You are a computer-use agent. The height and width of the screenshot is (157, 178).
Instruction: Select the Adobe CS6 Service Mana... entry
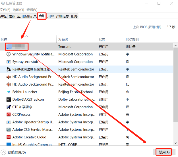coord(33,129)
